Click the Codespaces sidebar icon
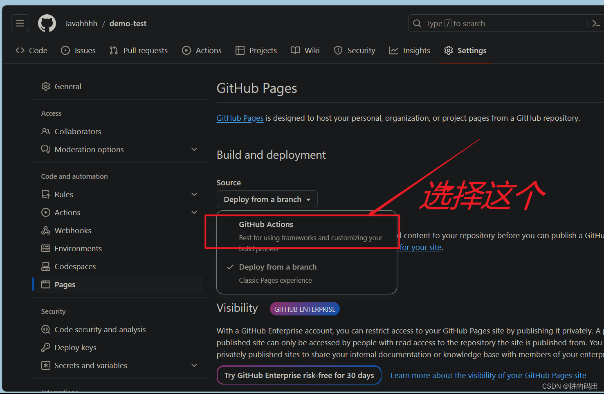 point(46,266)
